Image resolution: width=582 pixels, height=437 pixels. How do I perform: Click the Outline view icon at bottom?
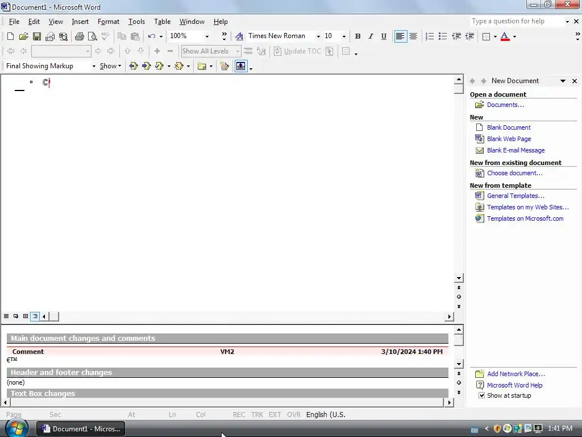pos(35,316)
